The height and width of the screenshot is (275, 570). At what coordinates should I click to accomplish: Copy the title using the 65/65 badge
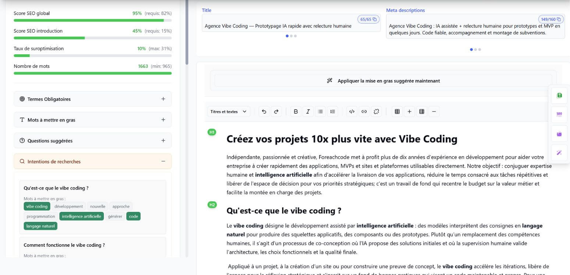point(368,19)
